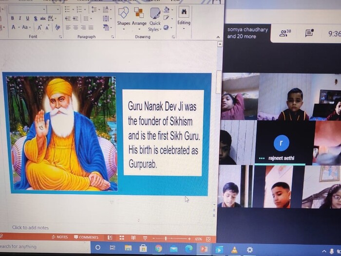The image size is (341, 256).
Task: Decrease font size with smaller A
Action: point(47,28)
